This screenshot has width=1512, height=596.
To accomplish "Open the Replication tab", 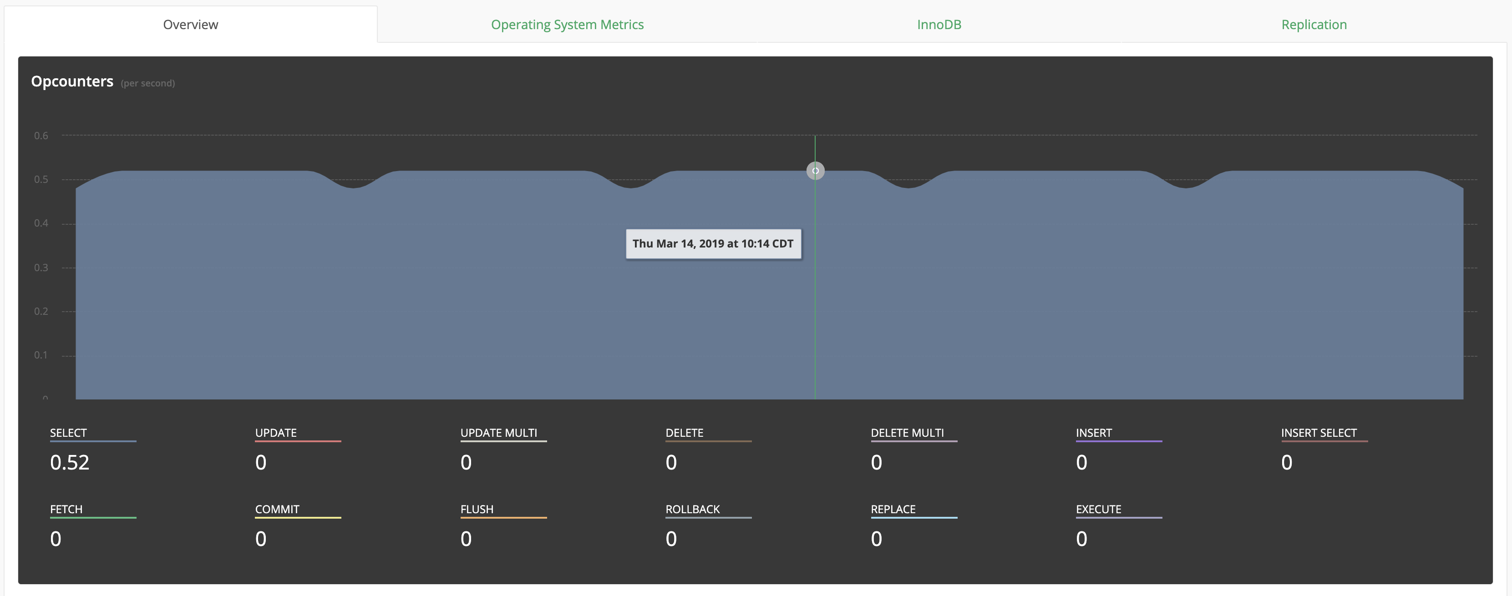I will pyautogui.click(x=1314, y=25).
